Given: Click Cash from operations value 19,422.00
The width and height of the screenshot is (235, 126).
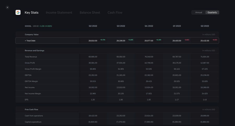Looking at the screenshot, I should tap(93, 116).
